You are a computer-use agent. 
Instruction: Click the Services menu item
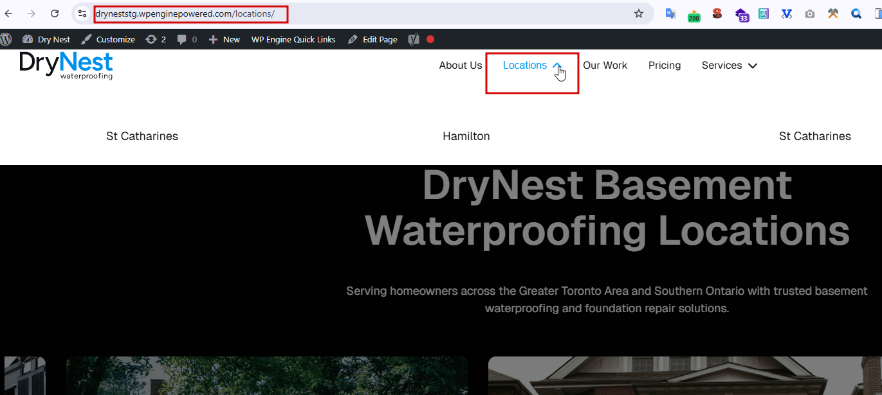pos(722,66)
